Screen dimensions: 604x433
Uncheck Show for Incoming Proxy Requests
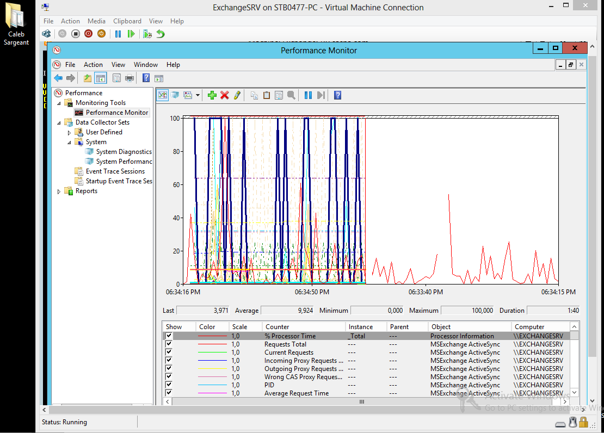pos(169,360)
